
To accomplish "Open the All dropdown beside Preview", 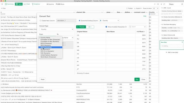I will pyautogui.click(x=90, y=27).
